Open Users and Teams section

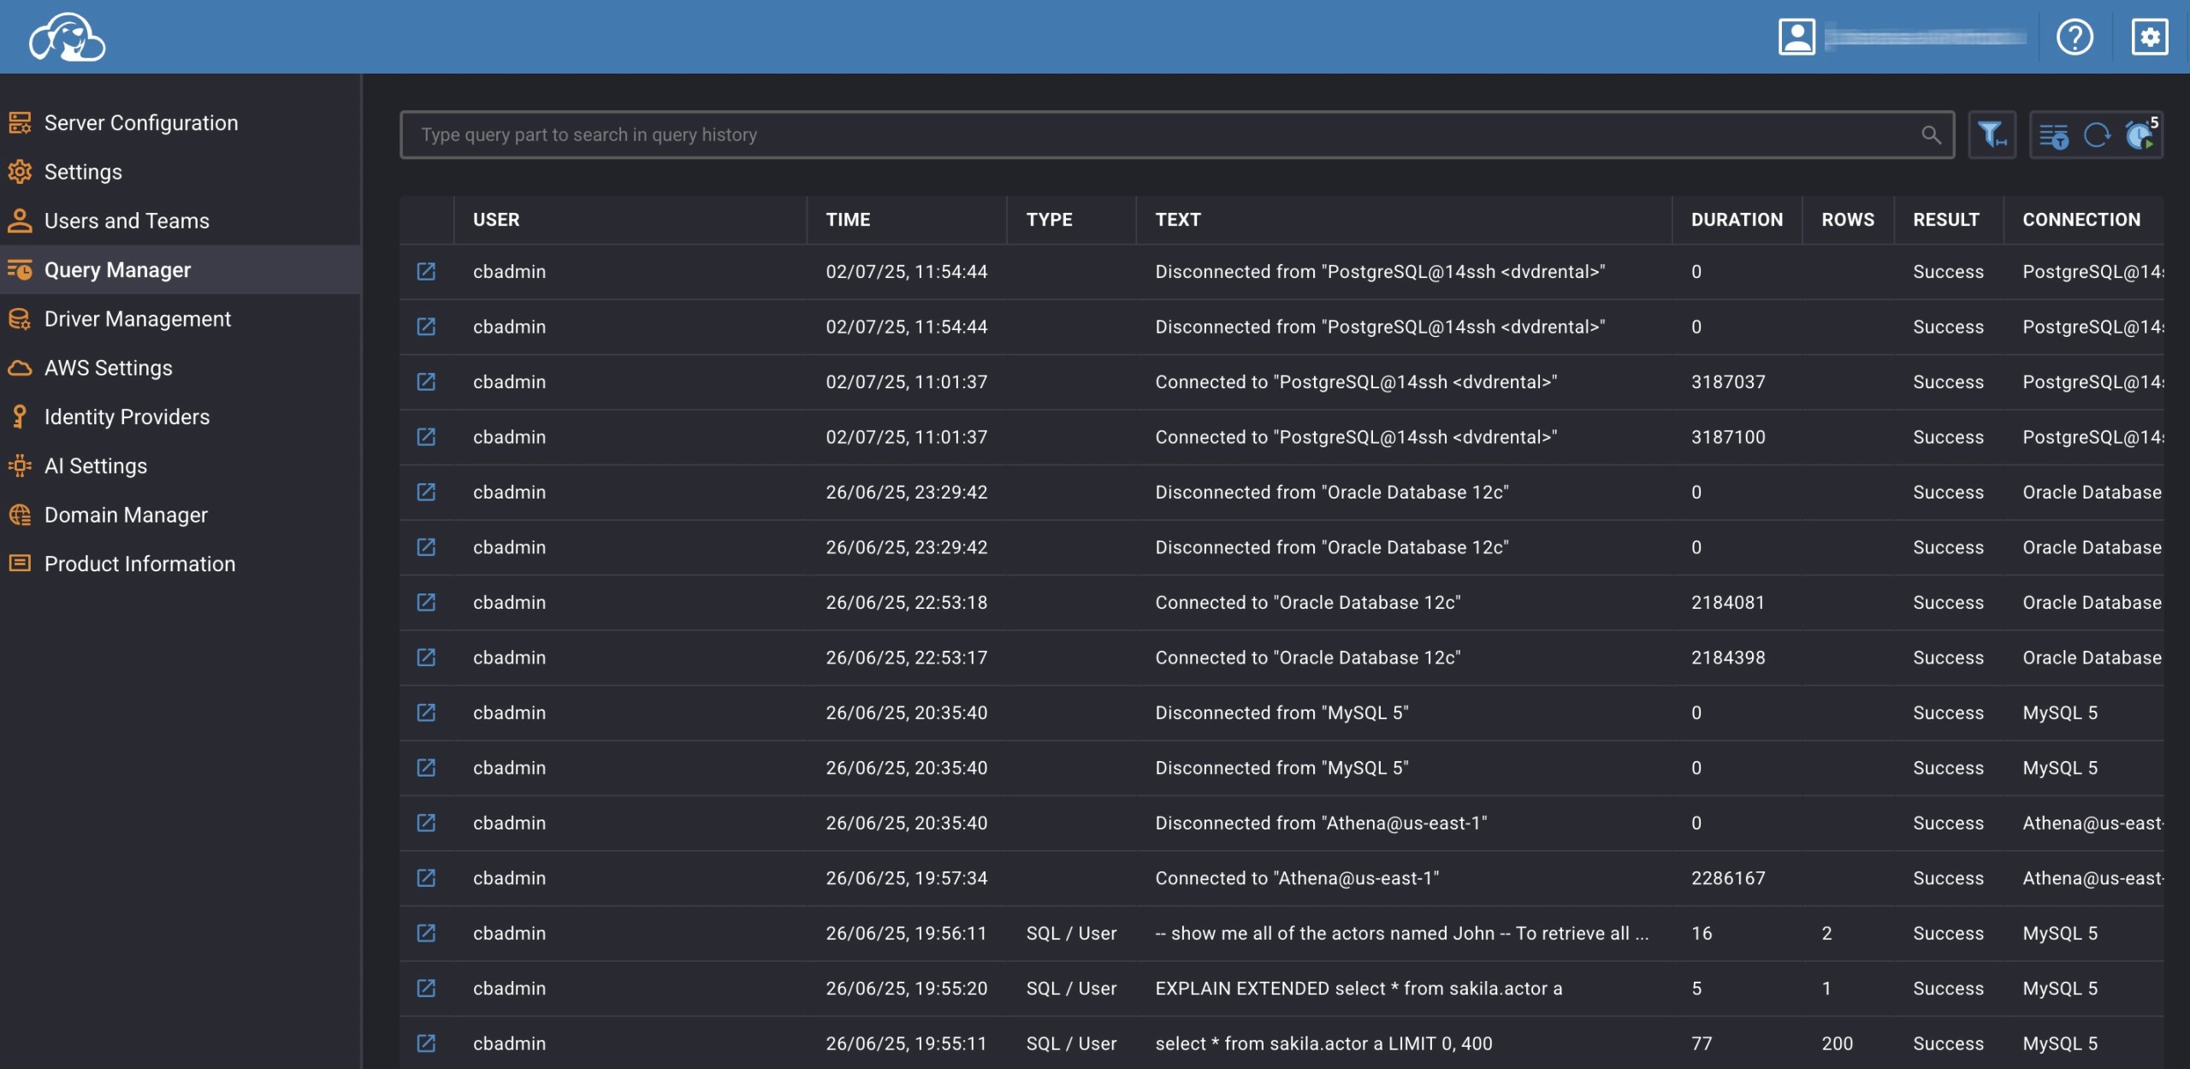(127, 221)
